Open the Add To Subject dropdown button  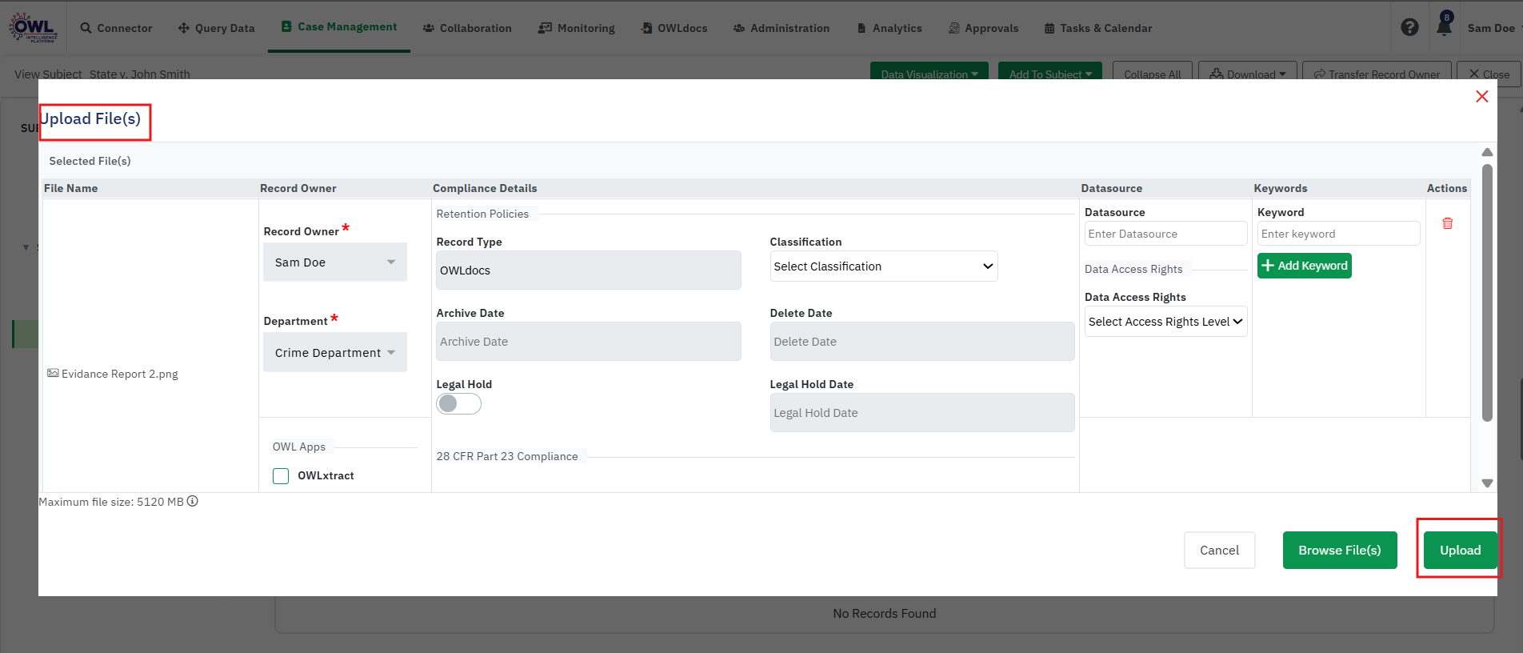[1050, 73]
